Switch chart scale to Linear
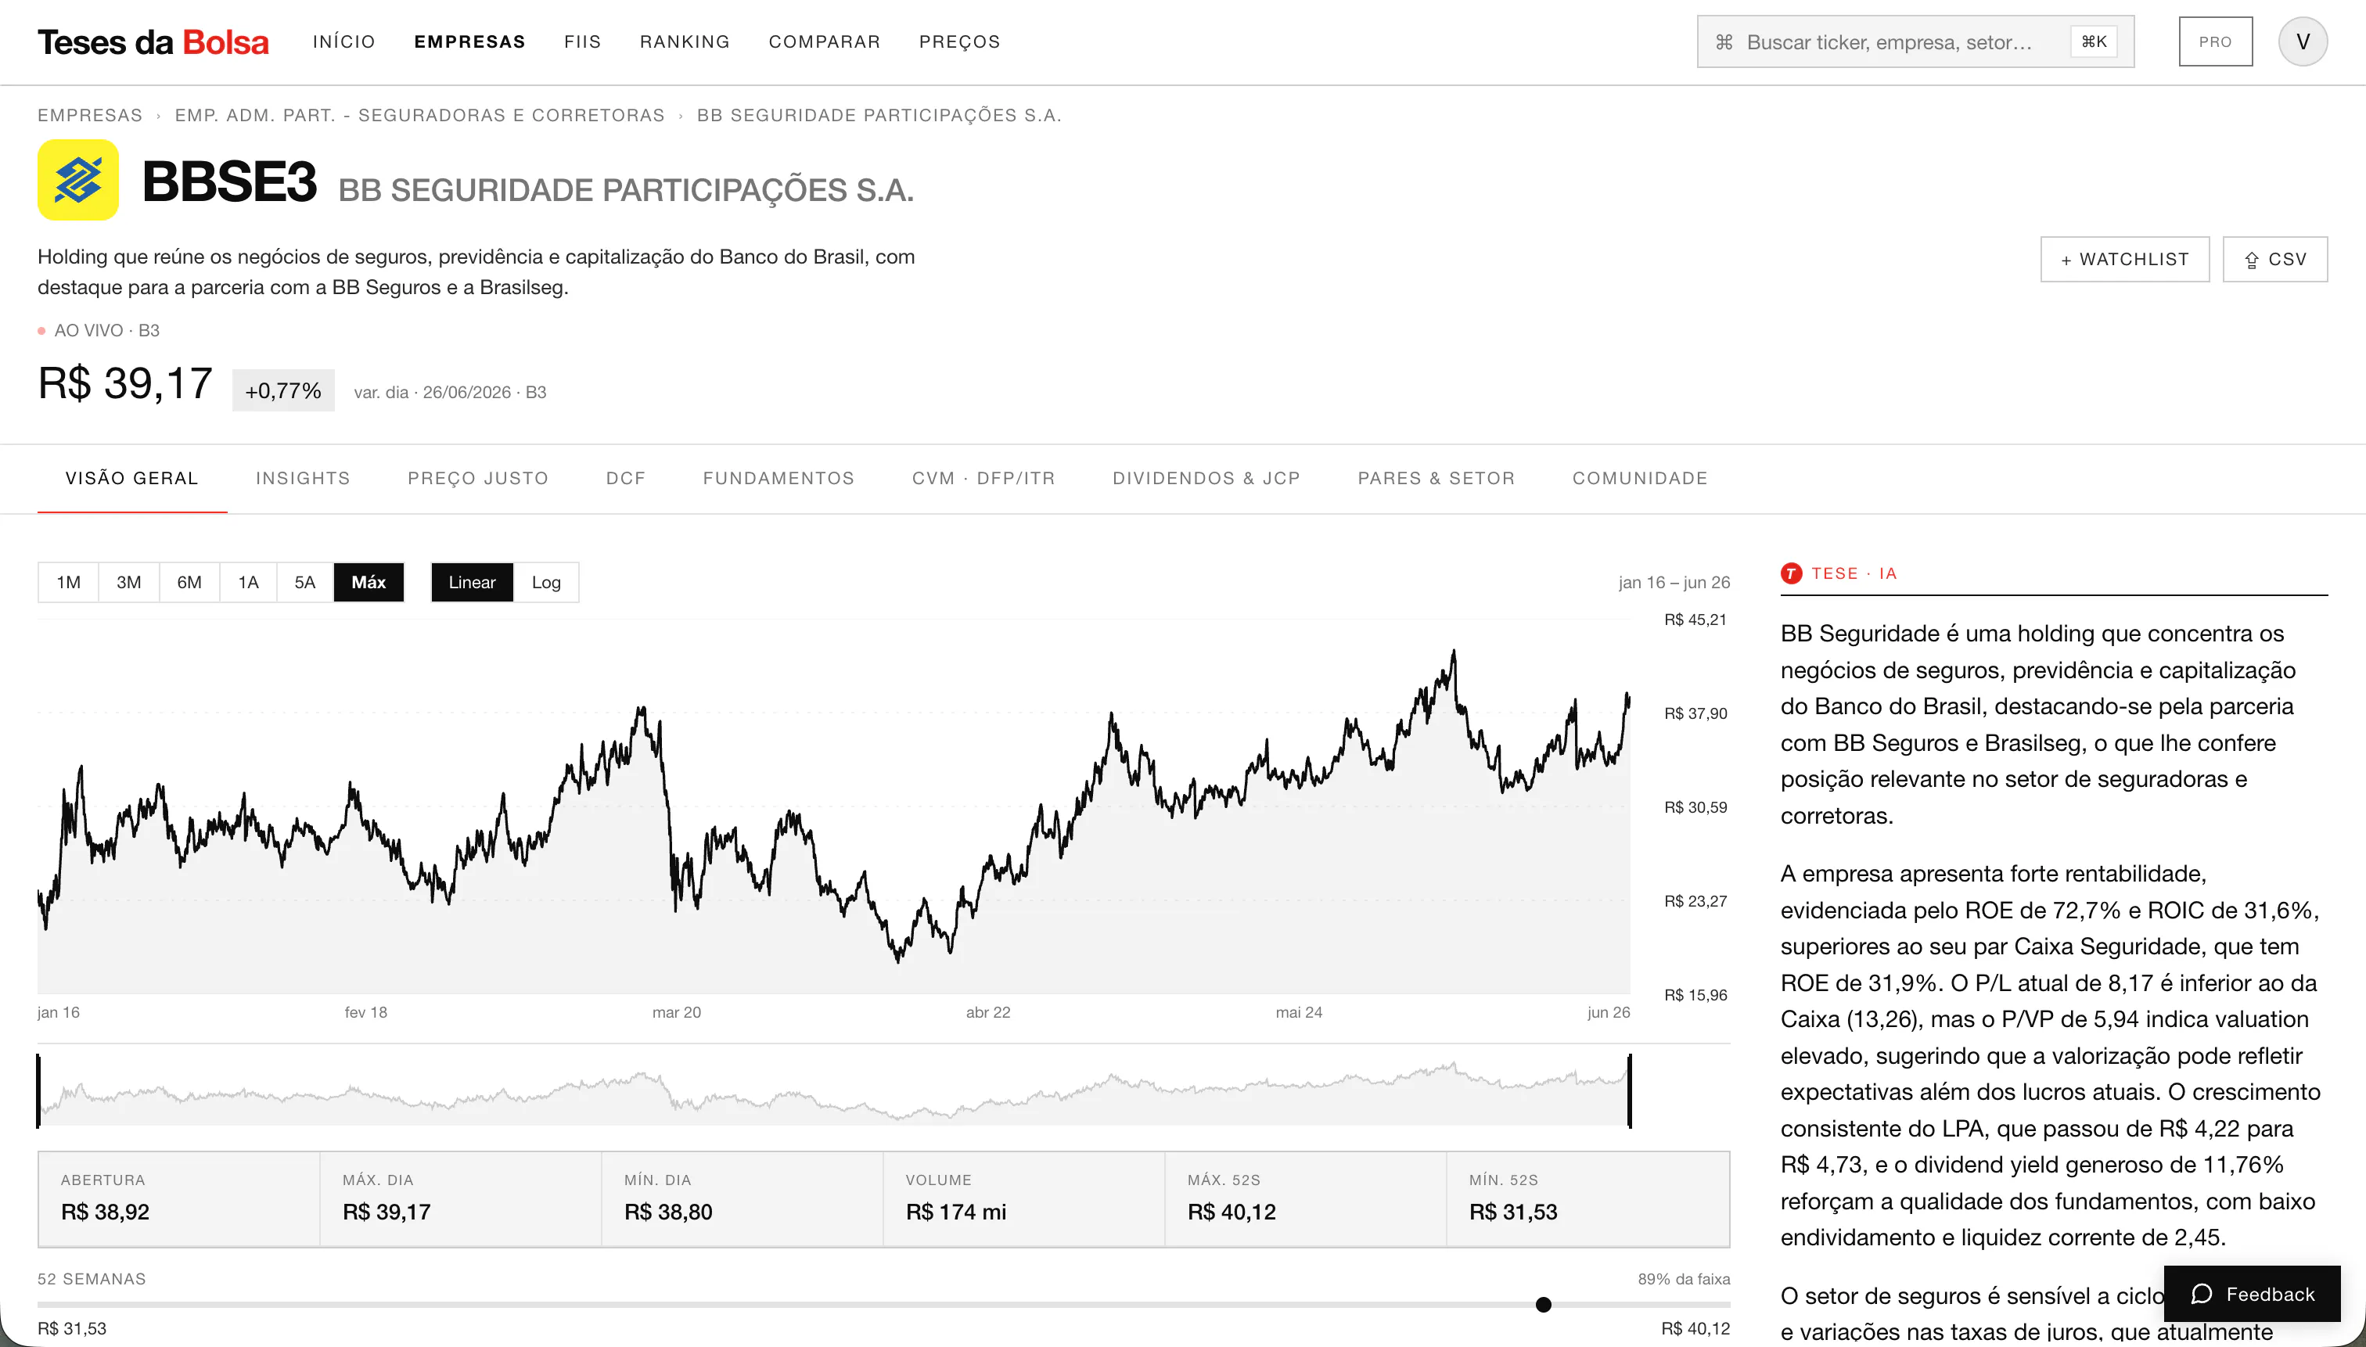The image size is (2366, 1347). pos(472,582)
